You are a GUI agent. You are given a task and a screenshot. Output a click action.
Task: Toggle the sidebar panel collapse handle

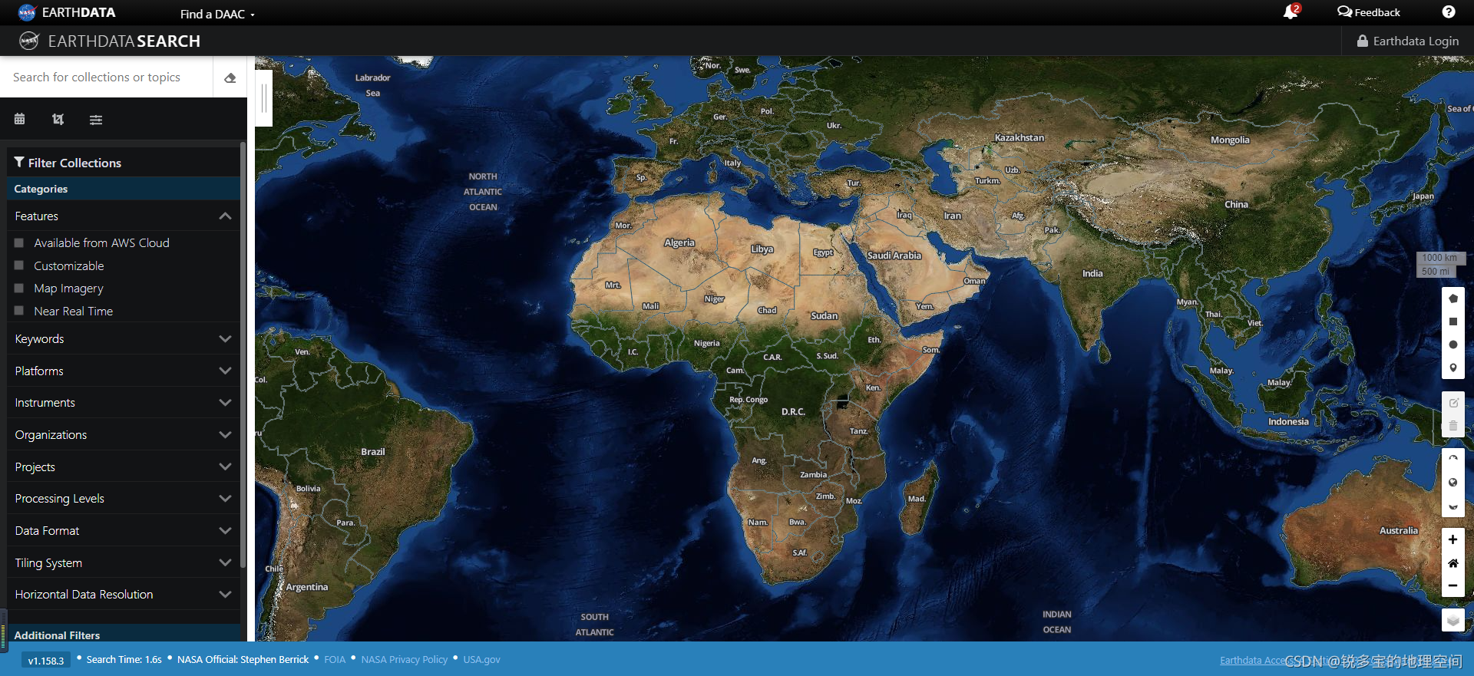point(263,98)
